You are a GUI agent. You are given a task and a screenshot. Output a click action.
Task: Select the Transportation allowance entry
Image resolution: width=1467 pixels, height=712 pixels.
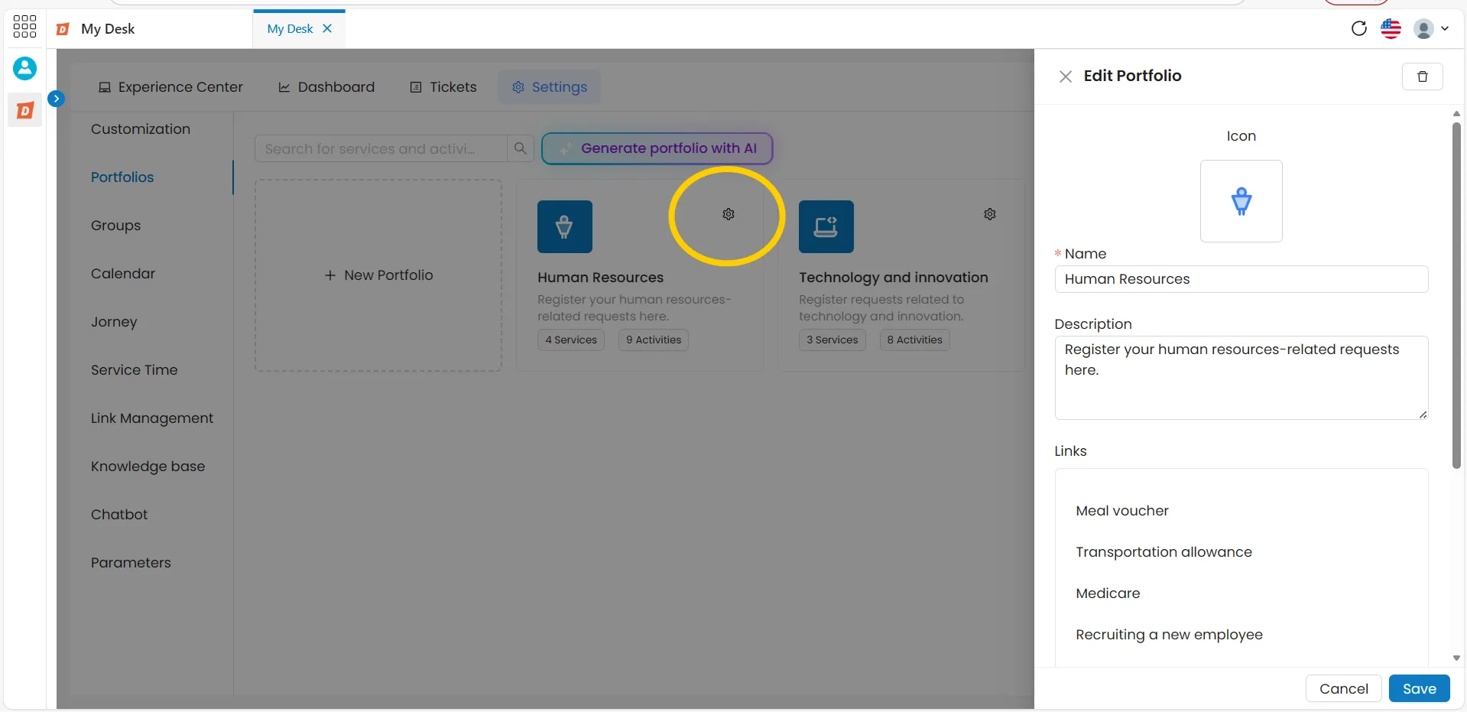click(1164, 552)
